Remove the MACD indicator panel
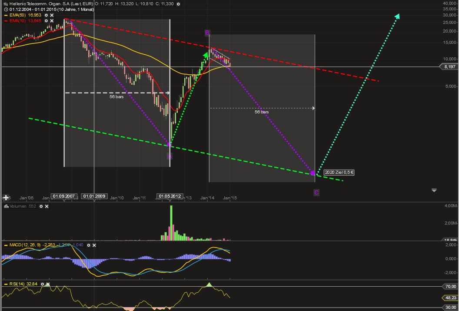Screen dimensions: 459x311 [x=93, y=245]
